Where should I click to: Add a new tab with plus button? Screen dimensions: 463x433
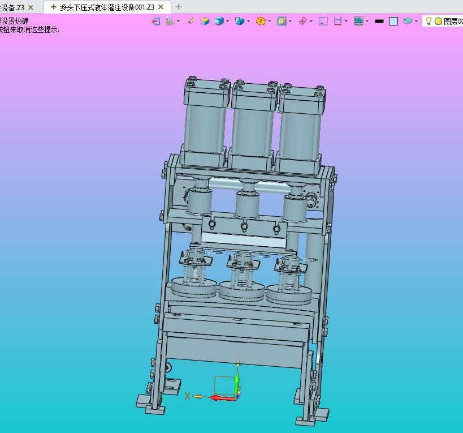(x=178, y=7)
